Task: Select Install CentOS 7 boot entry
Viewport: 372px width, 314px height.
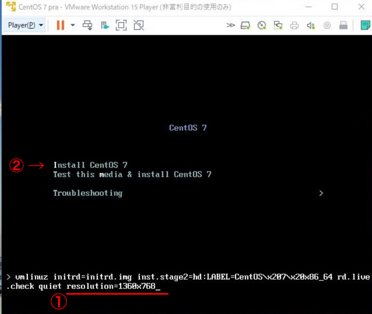Action: click(x=90, y=165)
